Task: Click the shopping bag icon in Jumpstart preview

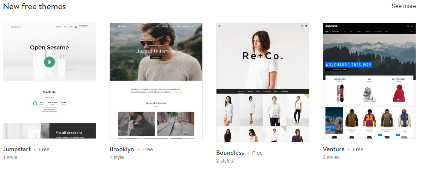Action: 76,26
